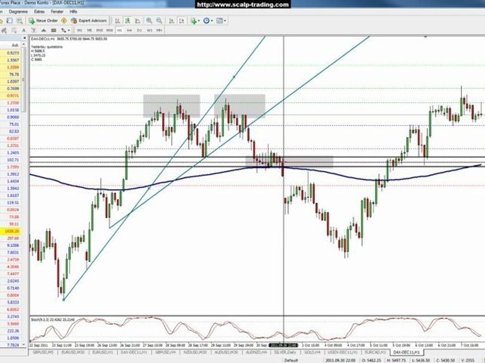Click the arrows objects tool icon
Image resolution: width=485 pixels, height=363 pixels.
[64, 30]
